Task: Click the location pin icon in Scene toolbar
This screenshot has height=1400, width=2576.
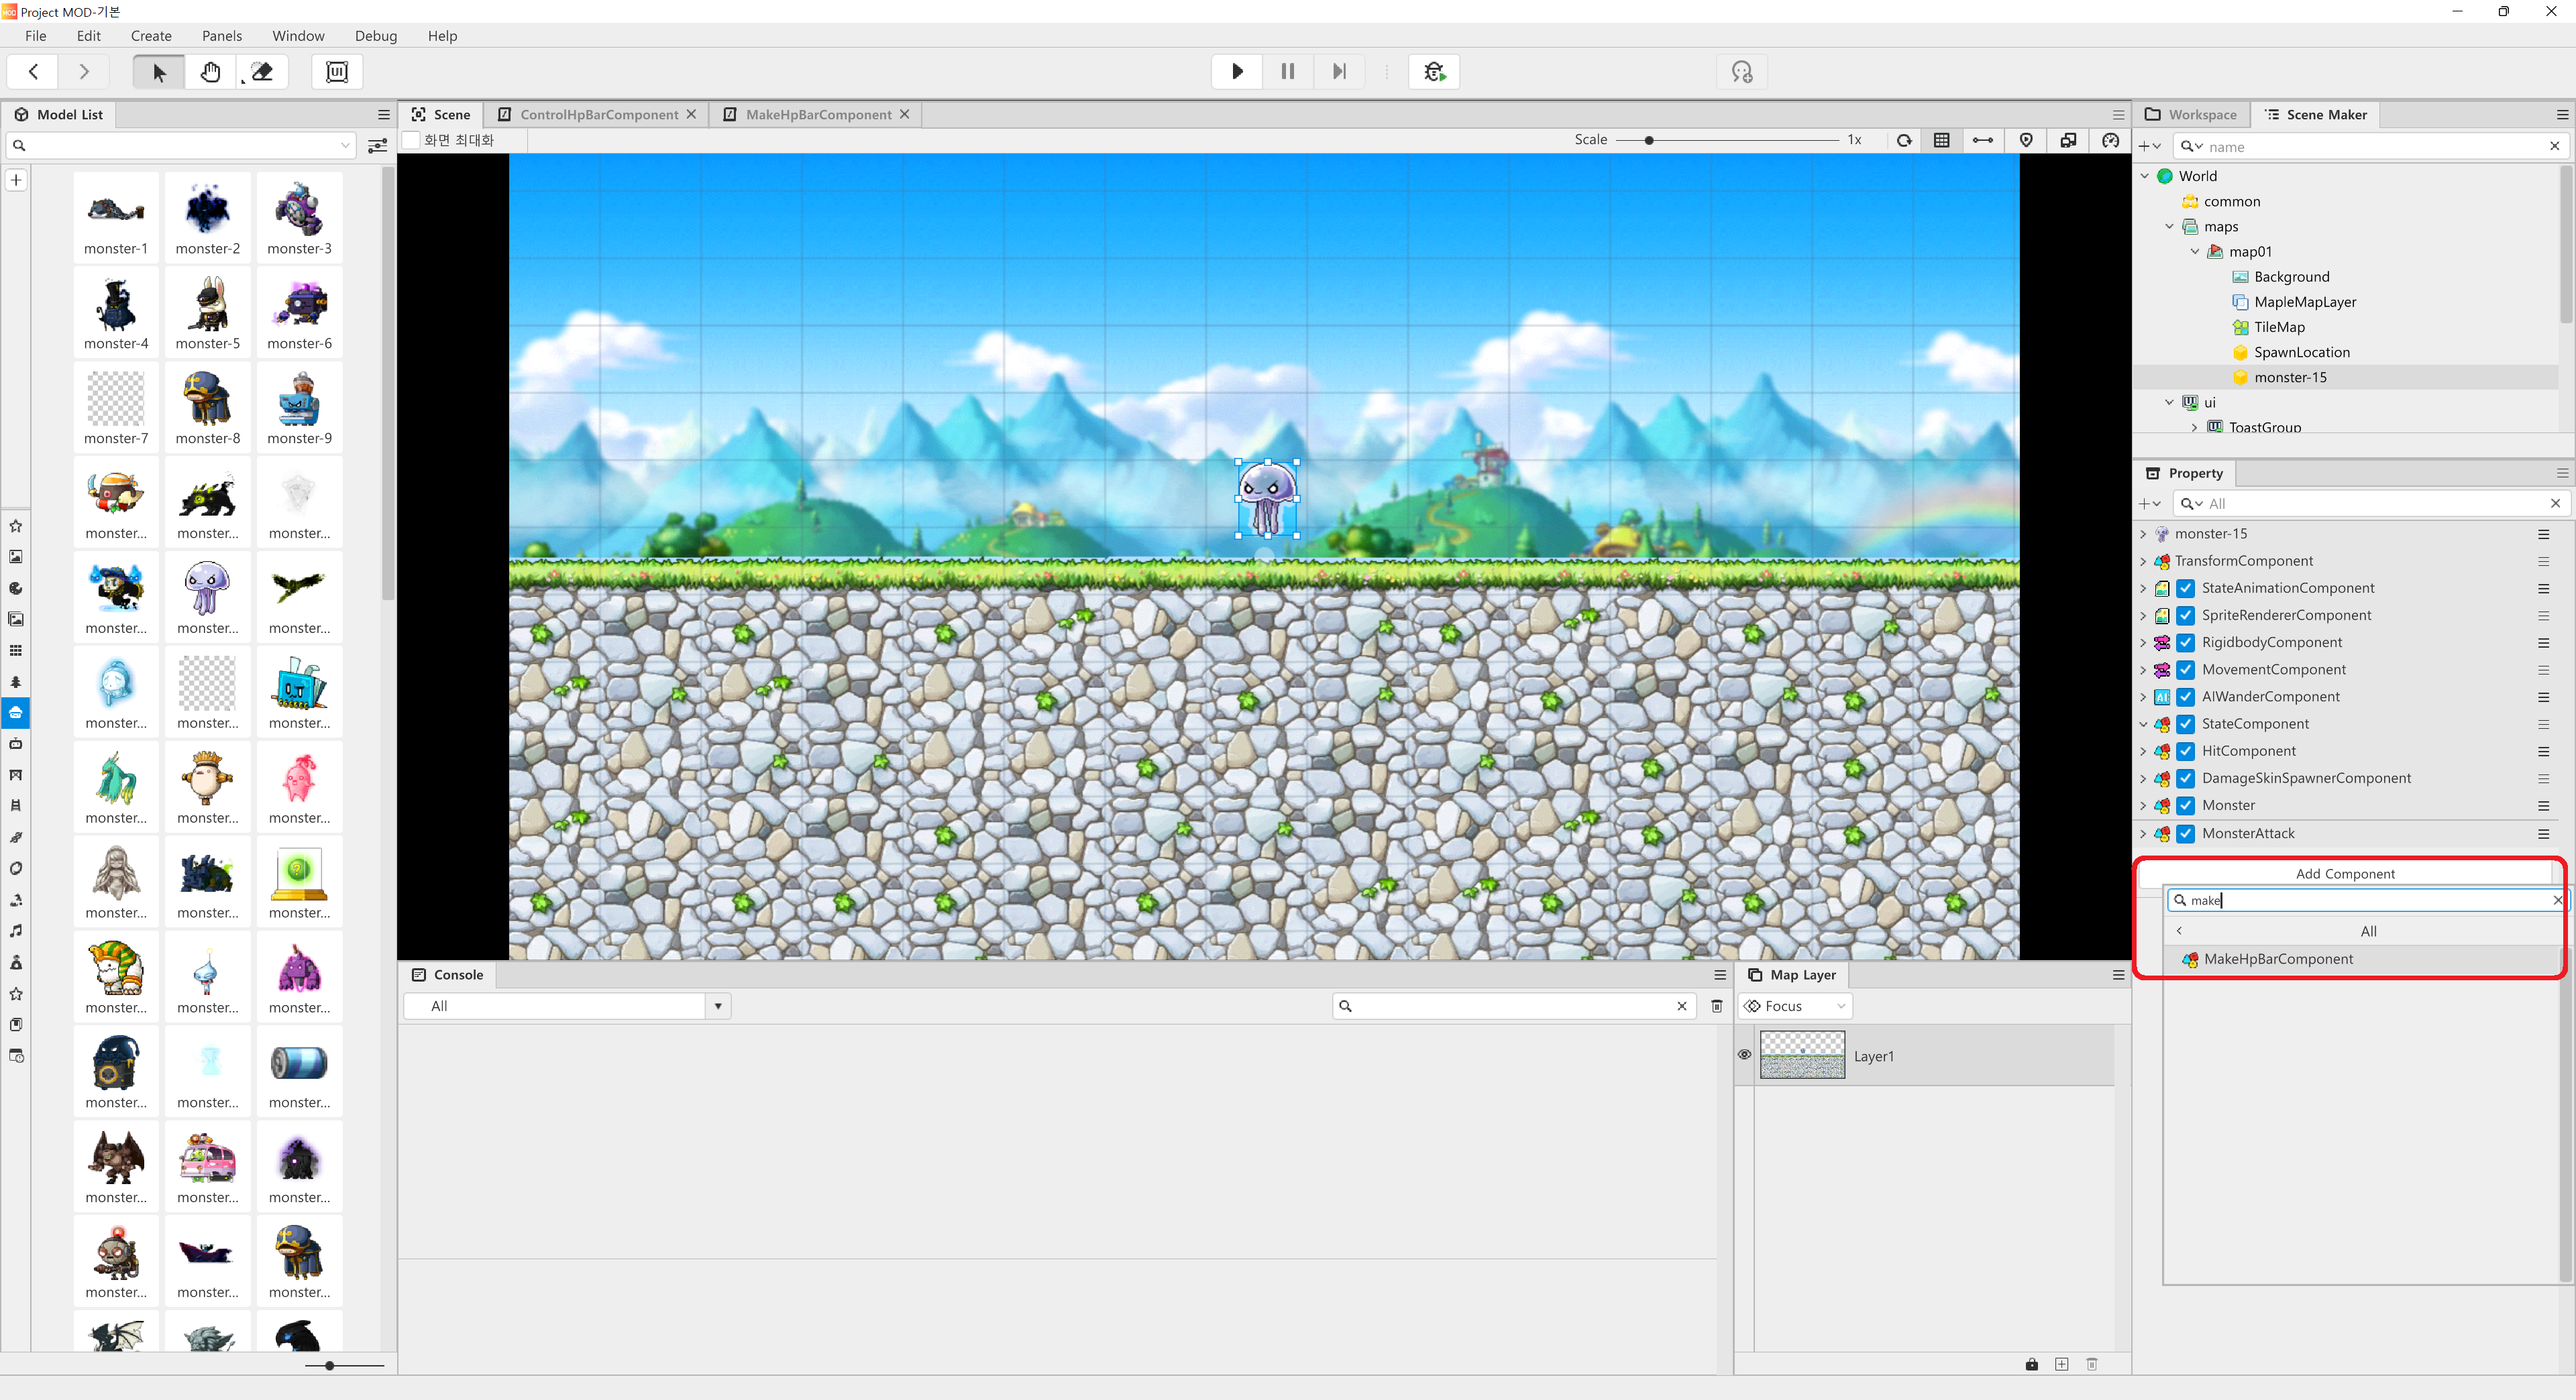Action: tap(2026, 140)
